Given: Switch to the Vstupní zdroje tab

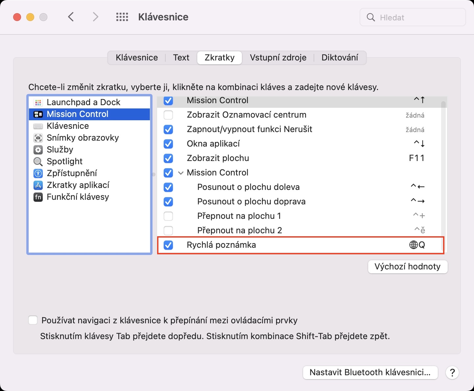Looking at the screenshot, I should (278, 58).
